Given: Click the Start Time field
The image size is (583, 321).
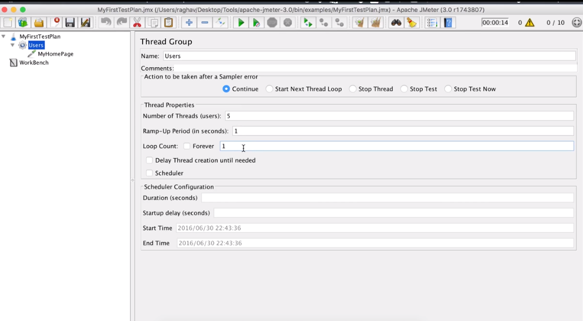Looking at the screenshot, I should coord(375,228).
